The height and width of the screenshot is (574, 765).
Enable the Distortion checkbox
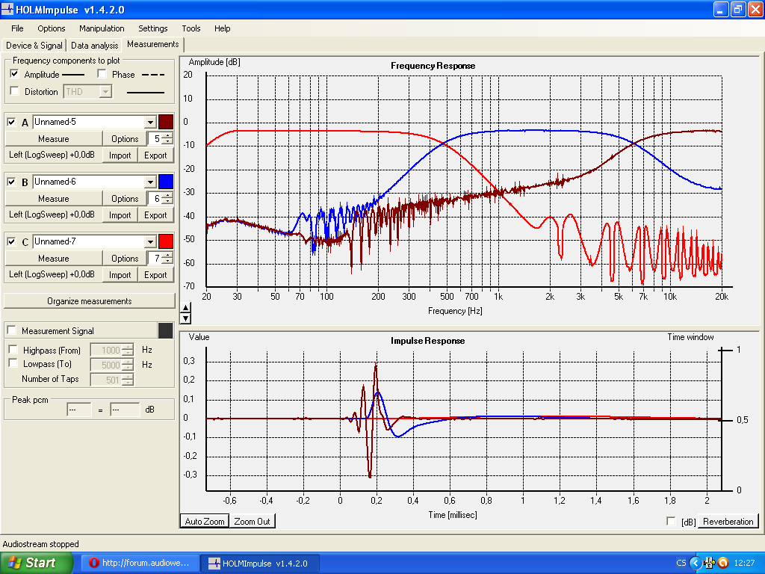pyautogui.click(x=15, y=91)
